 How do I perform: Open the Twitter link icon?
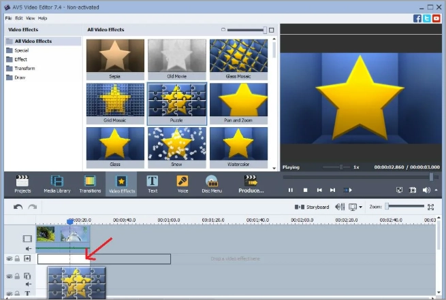click(427, 18)
